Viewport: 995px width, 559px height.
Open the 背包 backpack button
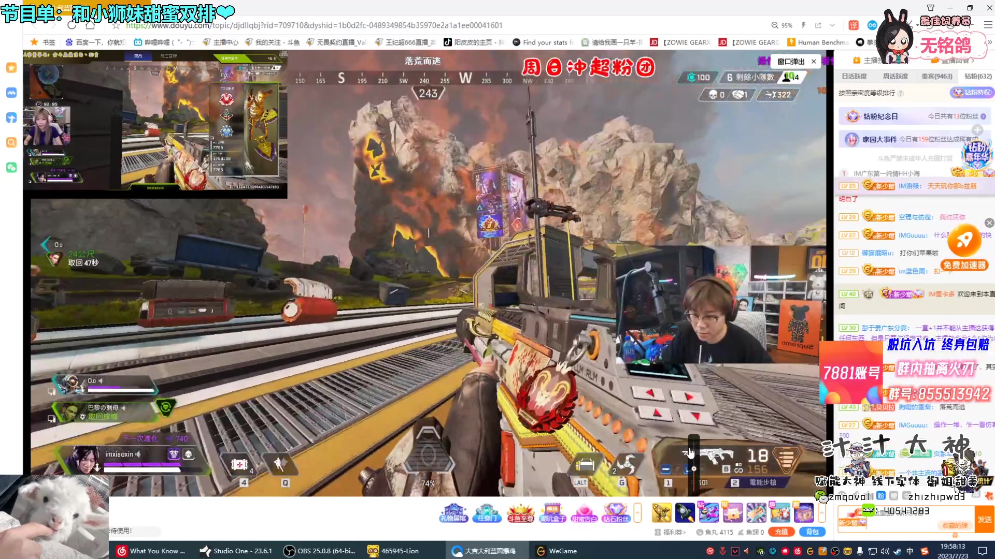click(x=812, y=532)
